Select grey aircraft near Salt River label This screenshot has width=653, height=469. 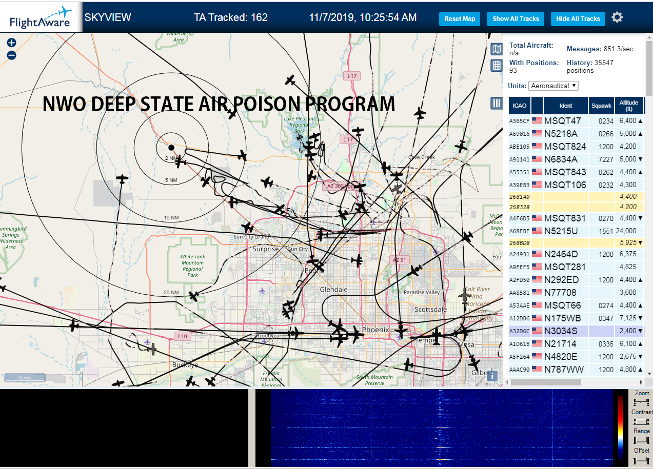(464, 296)
